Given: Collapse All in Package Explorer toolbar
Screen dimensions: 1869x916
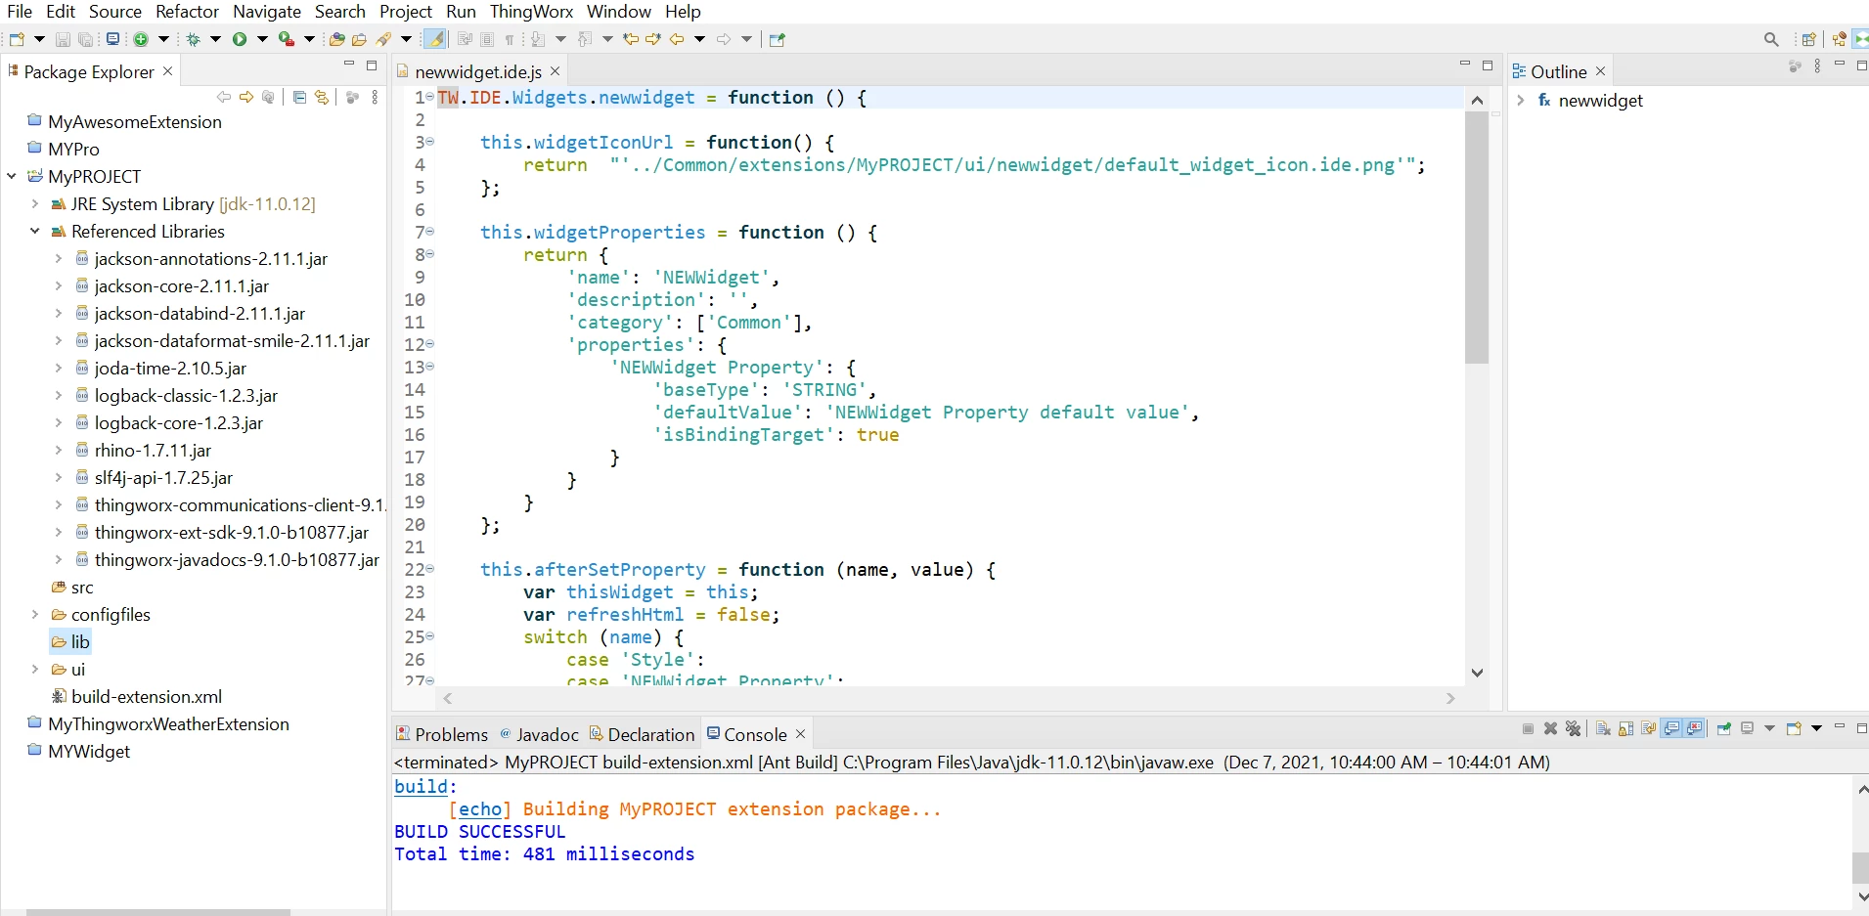Looking at the screenshot, I should 299,97.
